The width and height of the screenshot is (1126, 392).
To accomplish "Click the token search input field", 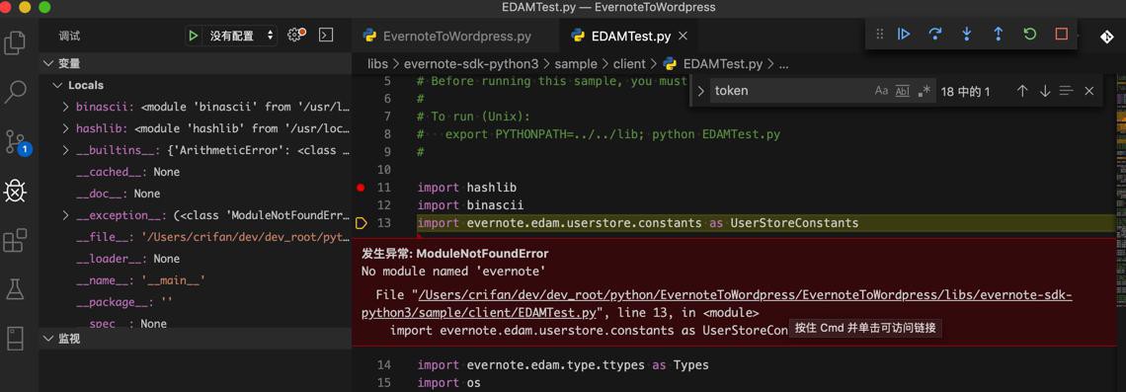I will [789, 91].
